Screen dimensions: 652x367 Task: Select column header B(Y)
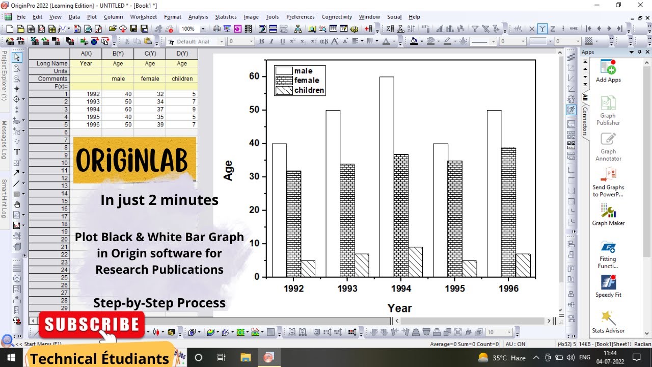[118, 53]
